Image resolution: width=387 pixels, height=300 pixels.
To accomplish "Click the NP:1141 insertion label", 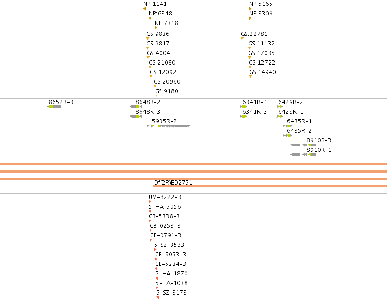I will pos(155,4).
